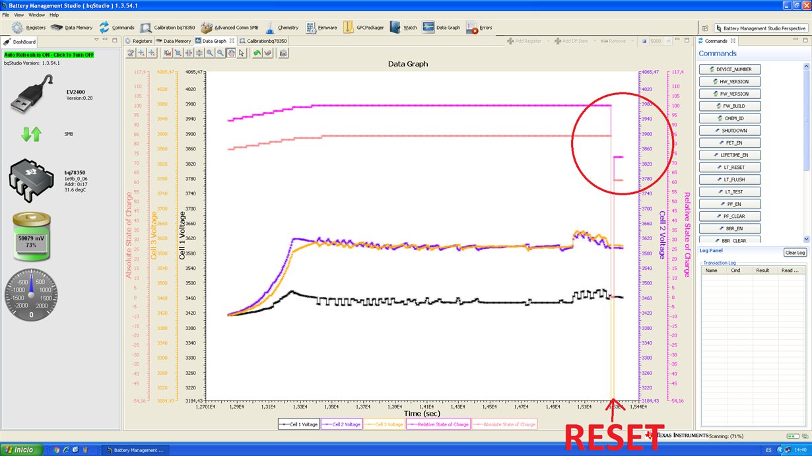Screen dimensions: 812x456
Task: Click the Clear Log button
Action: click(795, 253)
